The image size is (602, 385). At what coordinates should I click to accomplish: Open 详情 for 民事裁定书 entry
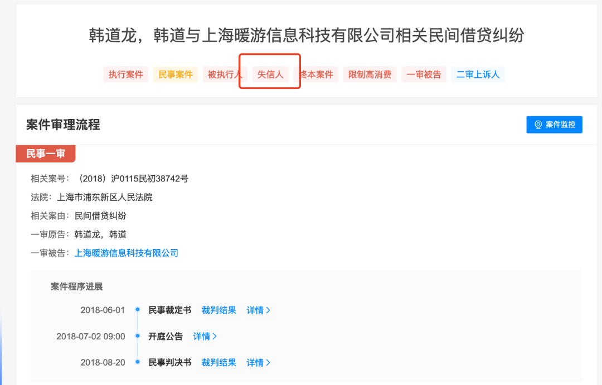(259, 310)
